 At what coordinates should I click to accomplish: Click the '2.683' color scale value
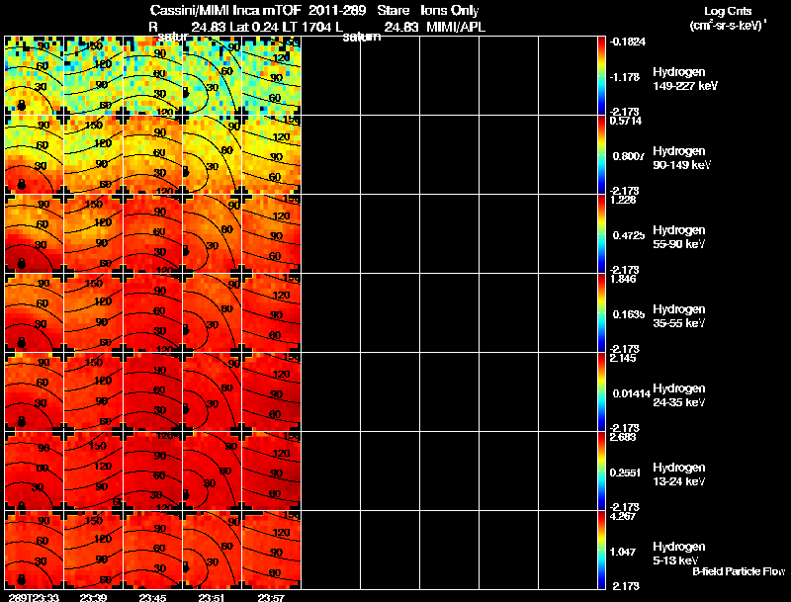click(623, 437)
